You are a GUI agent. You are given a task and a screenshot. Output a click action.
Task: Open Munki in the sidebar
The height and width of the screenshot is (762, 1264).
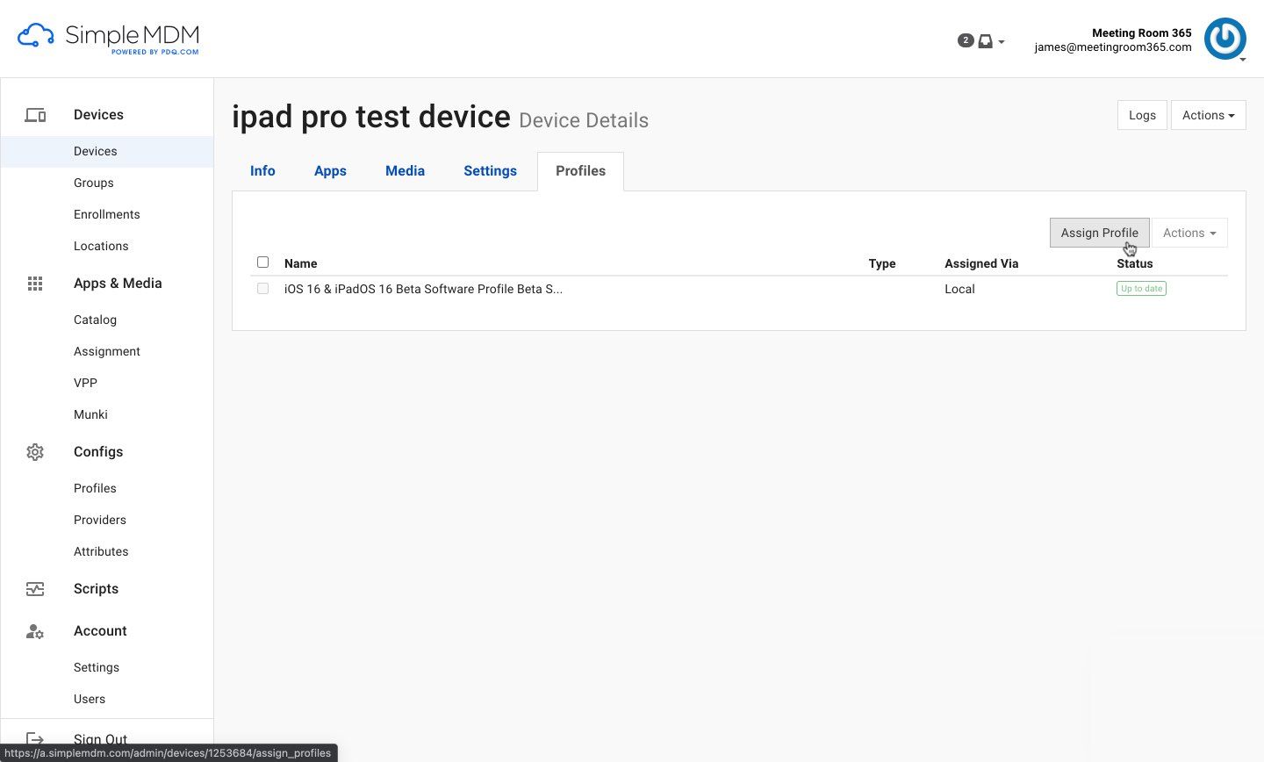click(x=90, y=414)
